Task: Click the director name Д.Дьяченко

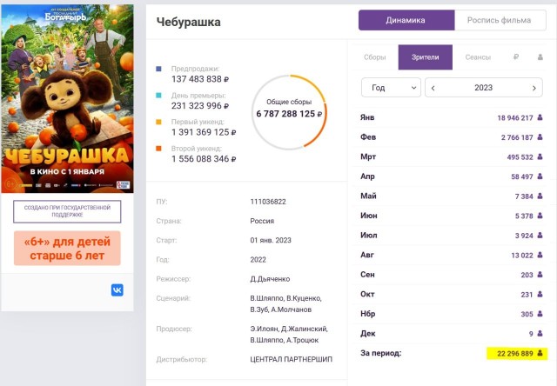Action: pos(270,279)
